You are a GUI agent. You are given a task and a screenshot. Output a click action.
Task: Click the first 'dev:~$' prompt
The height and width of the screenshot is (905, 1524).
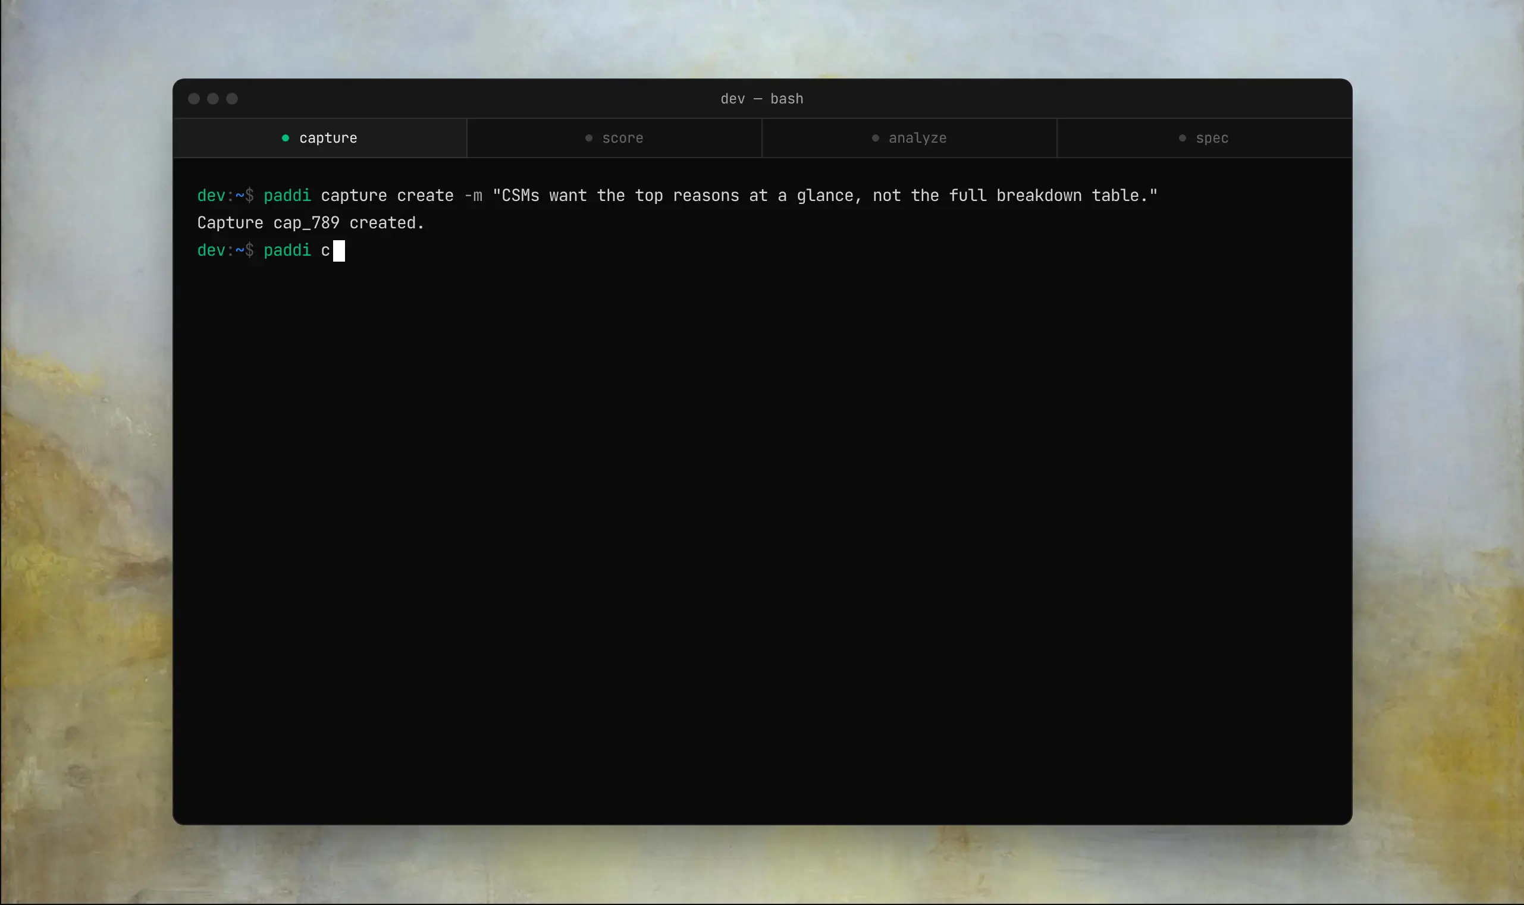tap(225, 196)
